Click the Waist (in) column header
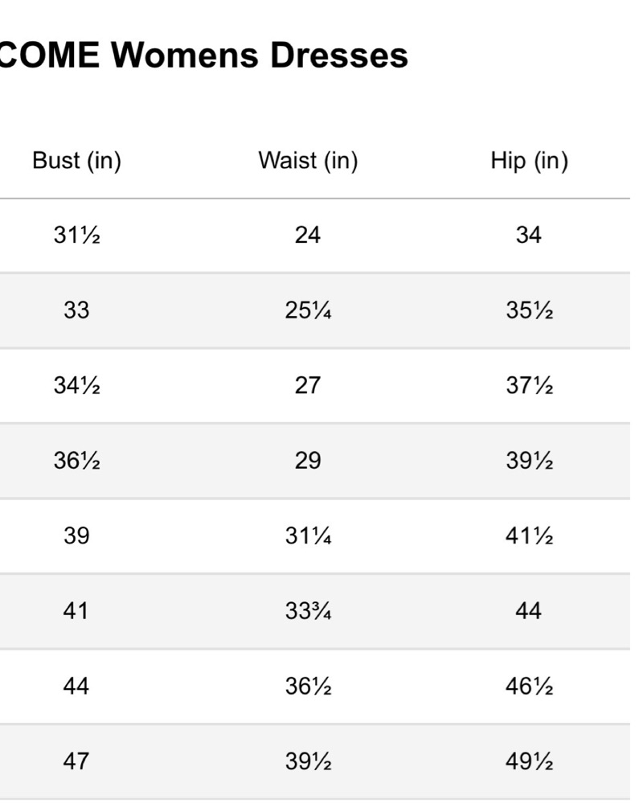Viewport: 643px width, 804px height. [x=308, y=161]
